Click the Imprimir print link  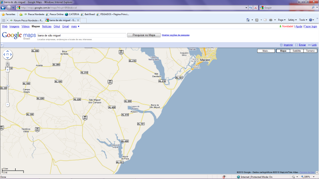coord(288,45)
